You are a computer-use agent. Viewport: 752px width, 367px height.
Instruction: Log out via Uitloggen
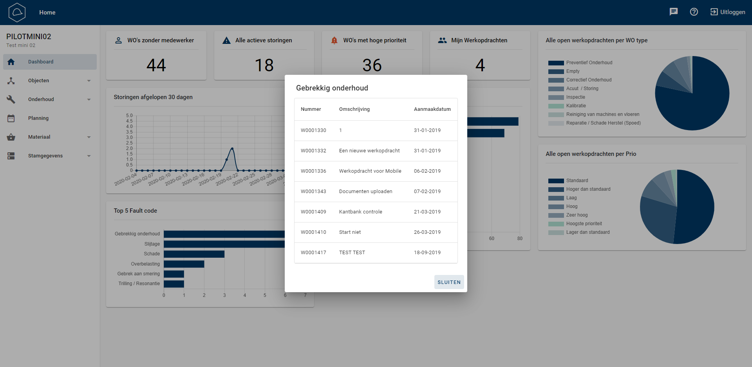click(728, 12)
